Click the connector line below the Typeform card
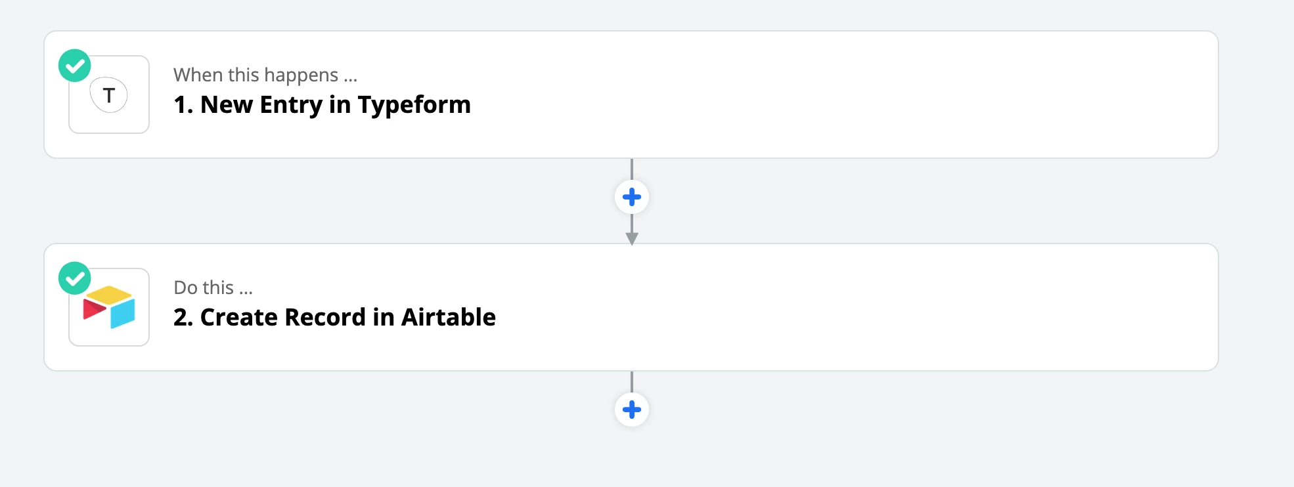The width and height of the screenshot is (1294, 487). pos(632,169)
